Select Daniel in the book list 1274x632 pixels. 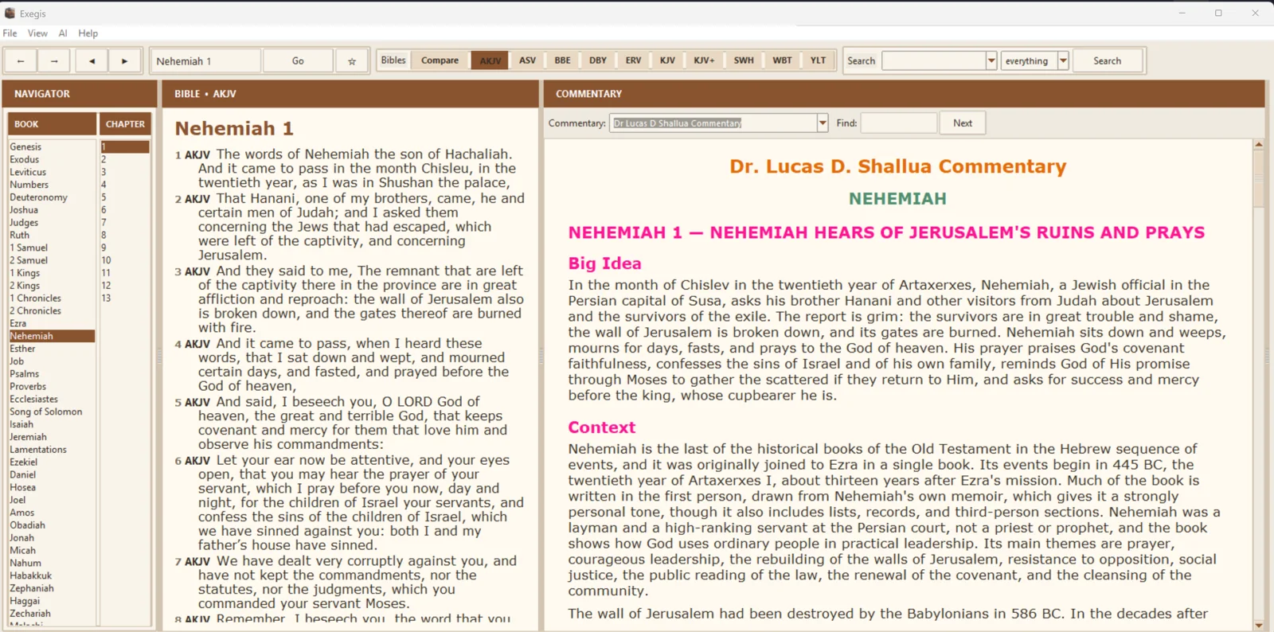click(x=52, y=474)
